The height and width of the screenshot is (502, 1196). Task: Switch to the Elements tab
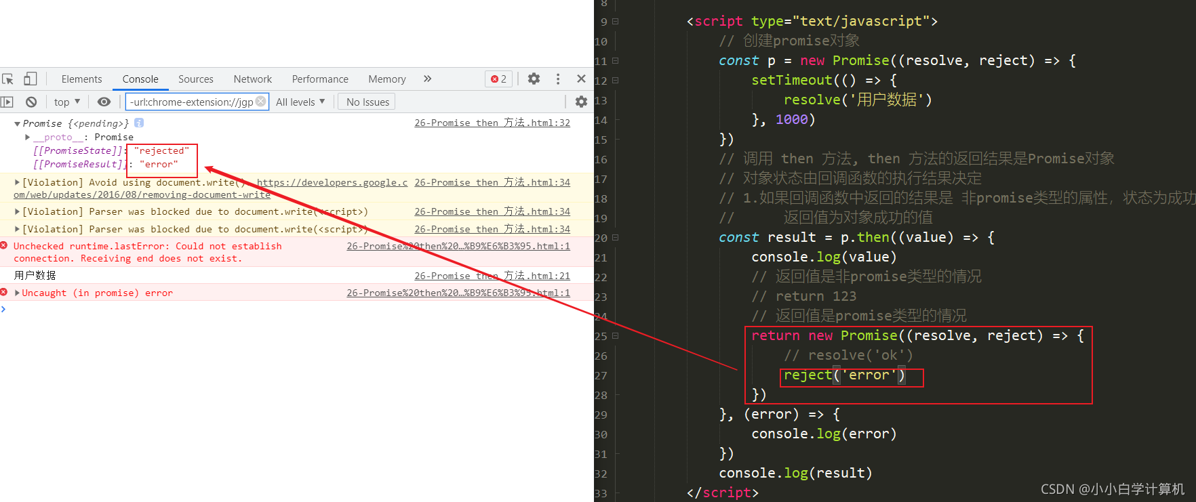click(81, 79)
